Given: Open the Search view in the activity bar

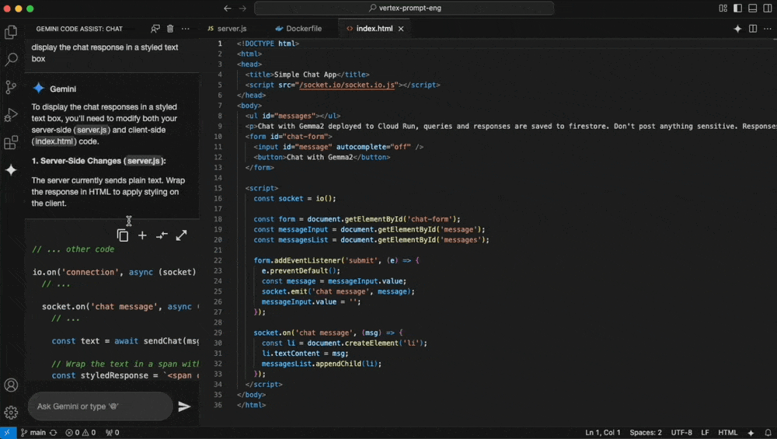Looking at the screenshot, I should point(11,60).
